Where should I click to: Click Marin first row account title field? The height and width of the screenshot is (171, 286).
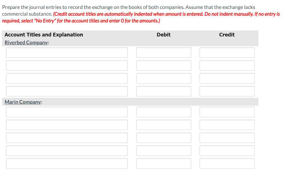coord(67,112)
